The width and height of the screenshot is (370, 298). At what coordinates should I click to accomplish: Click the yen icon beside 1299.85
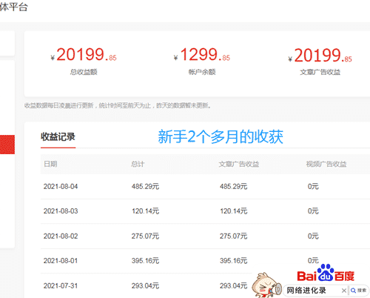[175, 58]
